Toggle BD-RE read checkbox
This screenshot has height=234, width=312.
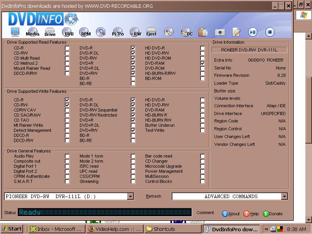[133, 83]
